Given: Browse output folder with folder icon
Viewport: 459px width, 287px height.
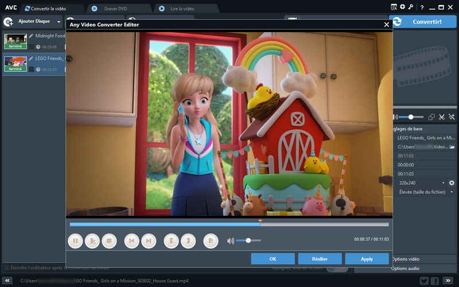Looking at the screenshot, I should pos(452,147).
